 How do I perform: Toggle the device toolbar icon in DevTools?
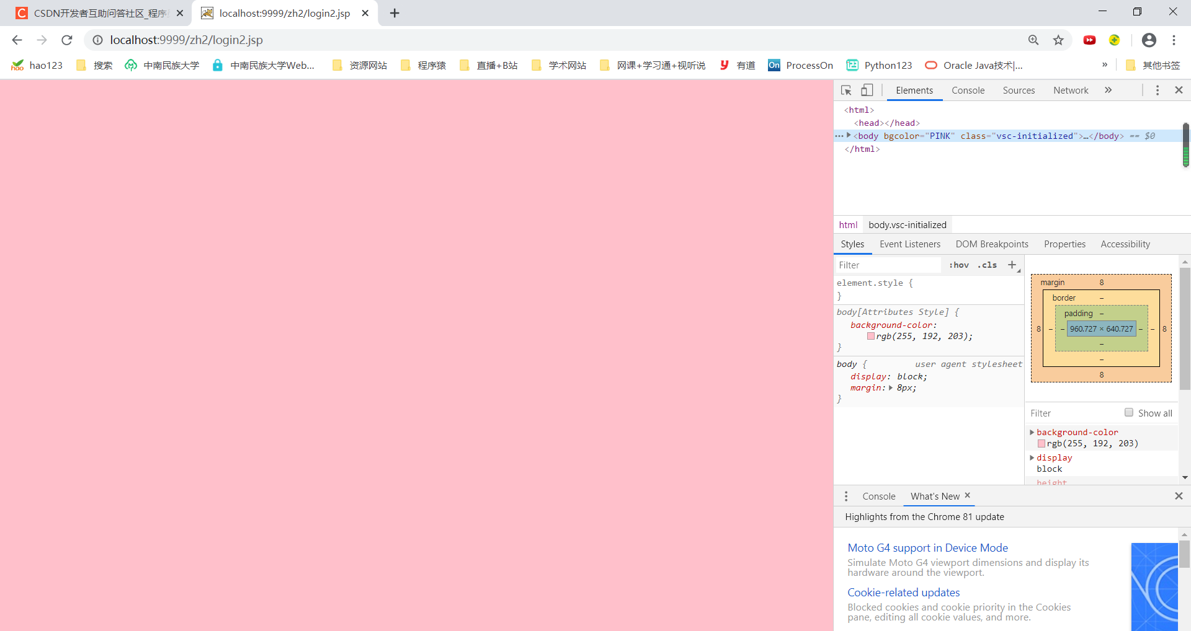tap(867, 90)
